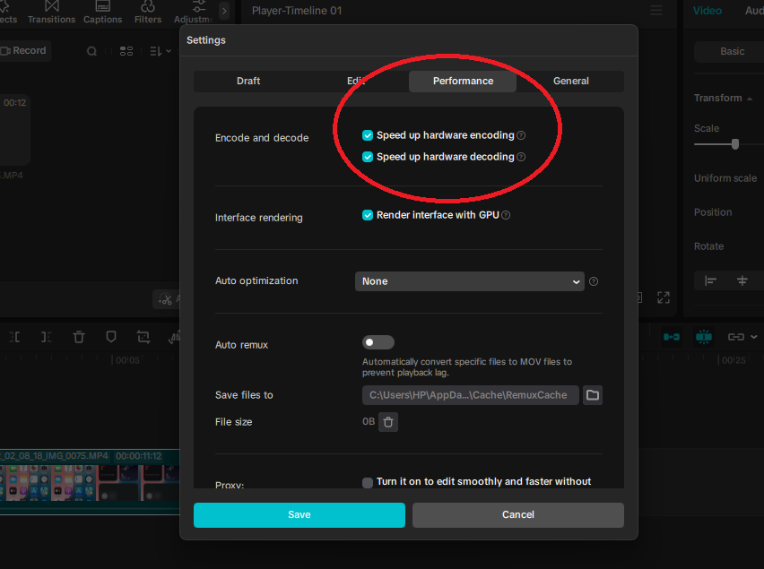Viewport: 764px width, 569px height.
Task: Select IMG_0075.MP4 clip on timeline
Action: [x=90, y=482]
